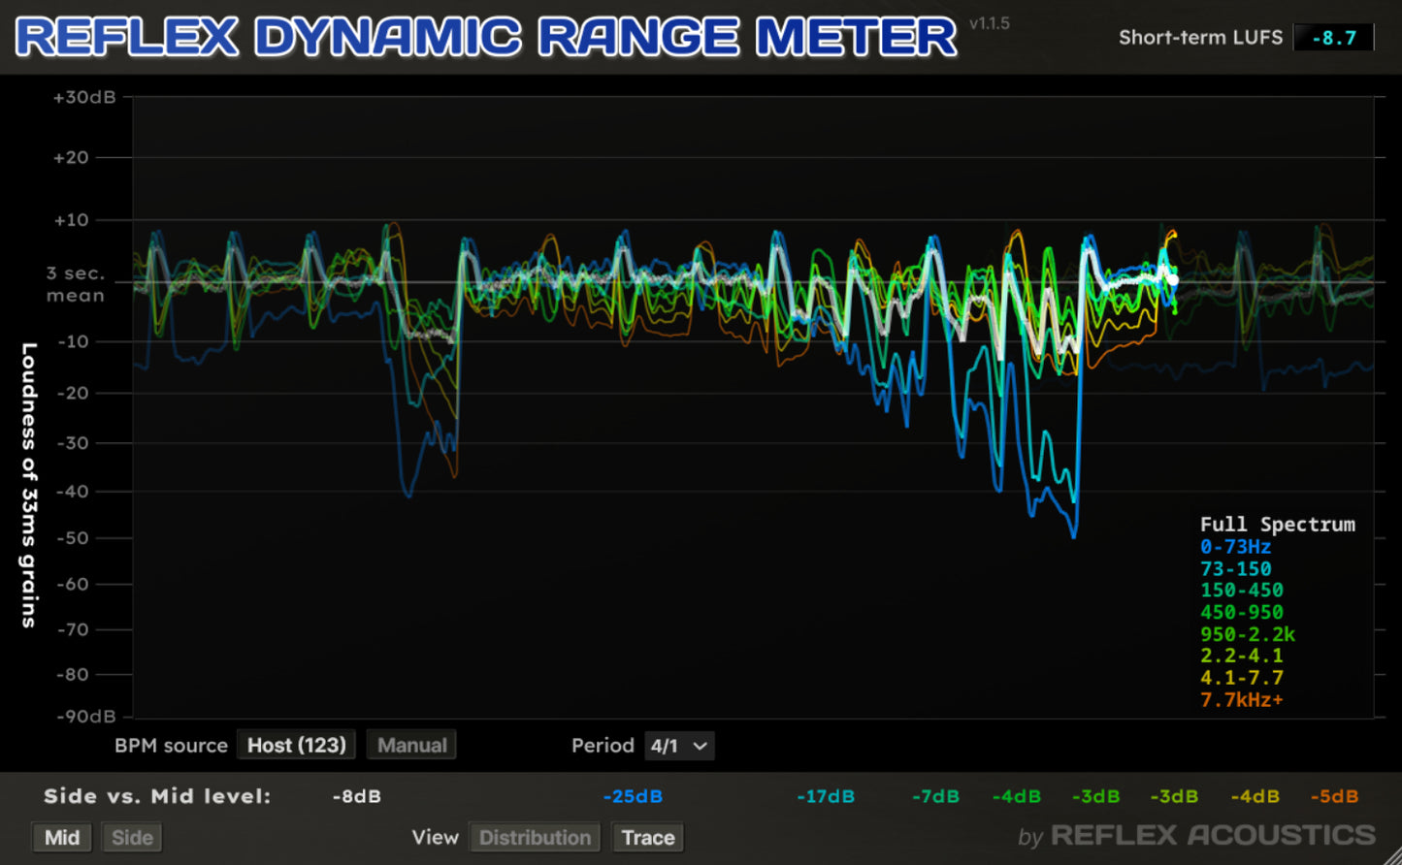The height and width of the screenshot is (865, 1402).
Task: Switch view to Distribution
Action: [535, 837]
